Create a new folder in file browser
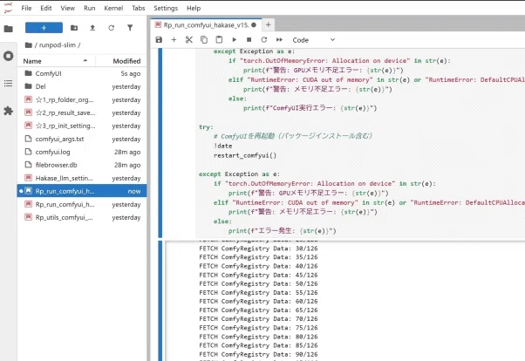This screenshot has width=525, height=361. tap(74, 28)
